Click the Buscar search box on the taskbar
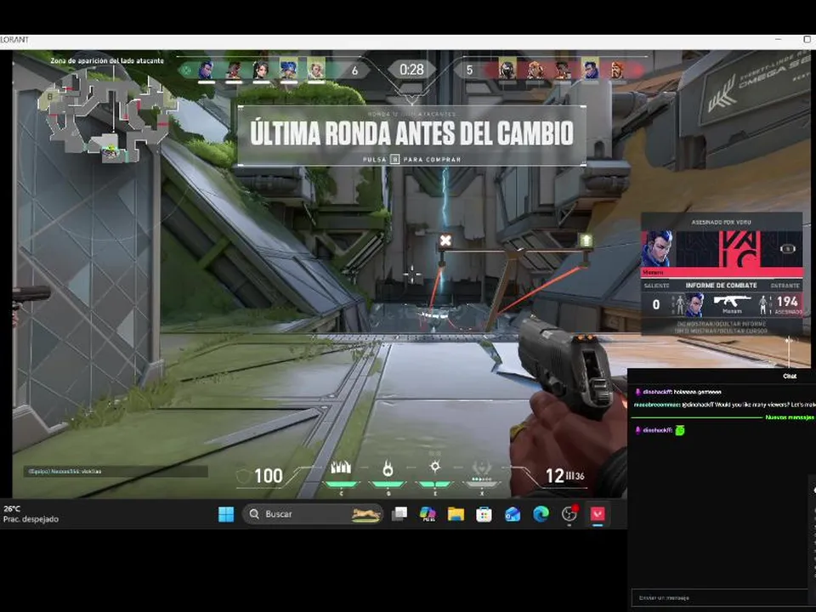 pos(312,514)
